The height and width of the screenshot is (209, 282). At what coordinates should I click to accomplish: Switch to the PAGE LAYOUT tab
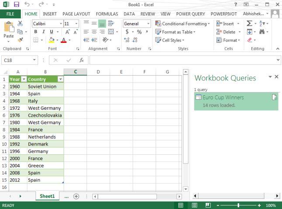[76, 14]
